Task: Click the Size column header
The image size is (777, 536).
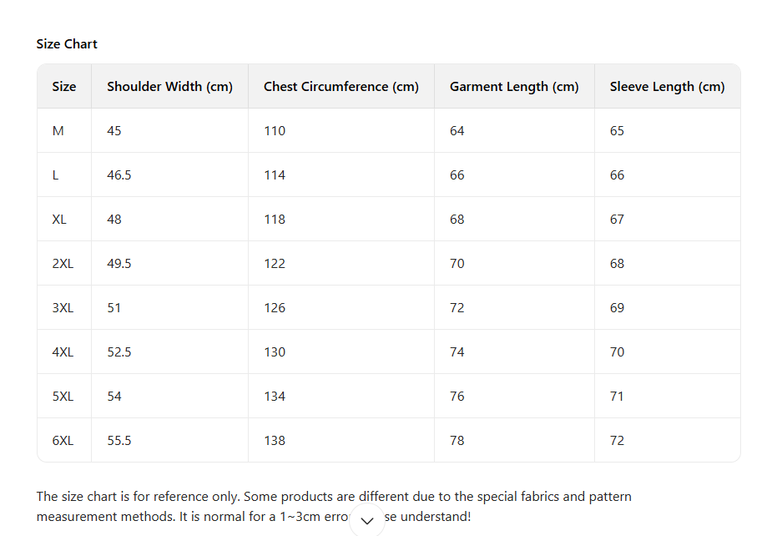Action: click(x=64, y=87)
